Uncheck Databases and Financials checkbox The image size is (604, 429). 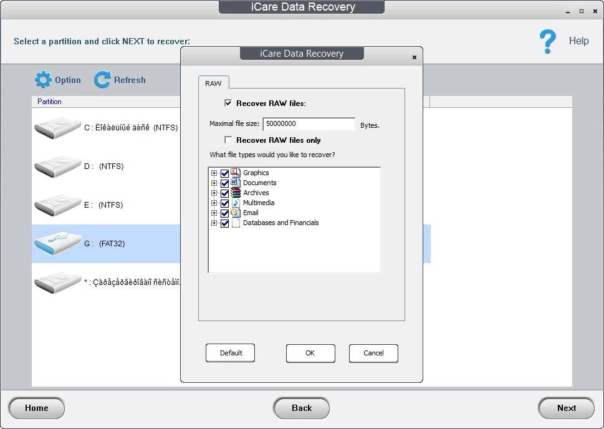point(224,223)
